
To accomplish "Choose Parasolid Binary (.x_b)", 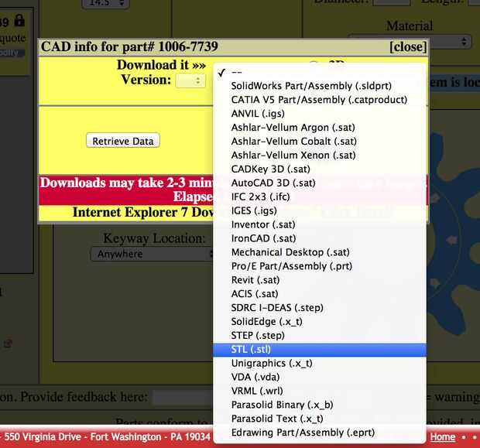I will [319, 405].
